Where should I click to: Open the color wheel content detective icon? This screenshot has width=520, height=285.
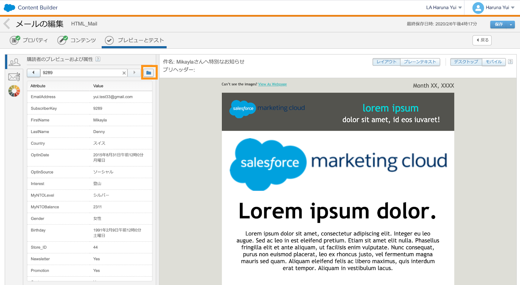pos(14,91)
